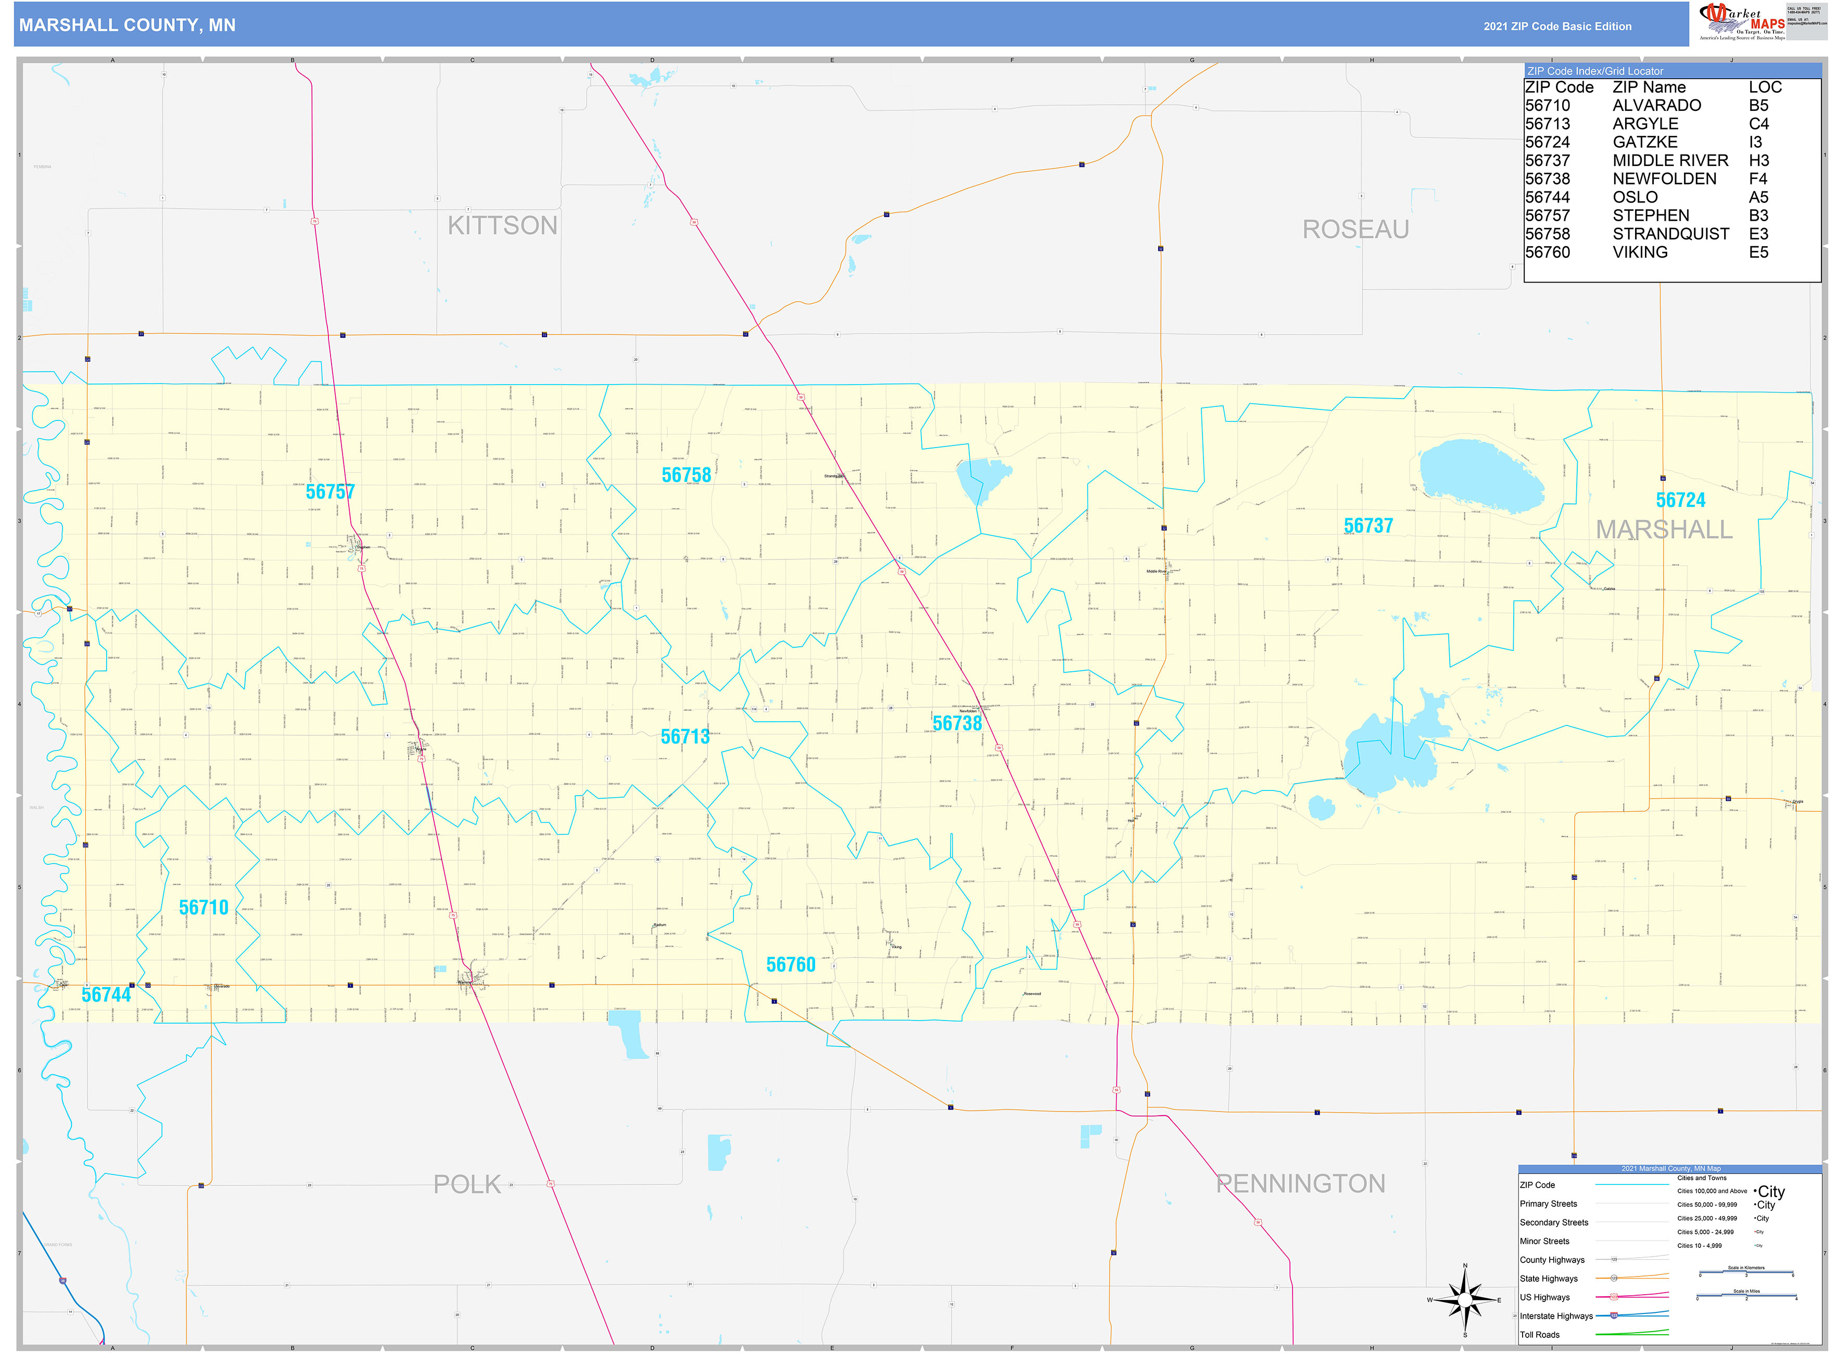Click the green Toll Roads line in legend
1837x1353 pixels.
tap(1632, 1333)
